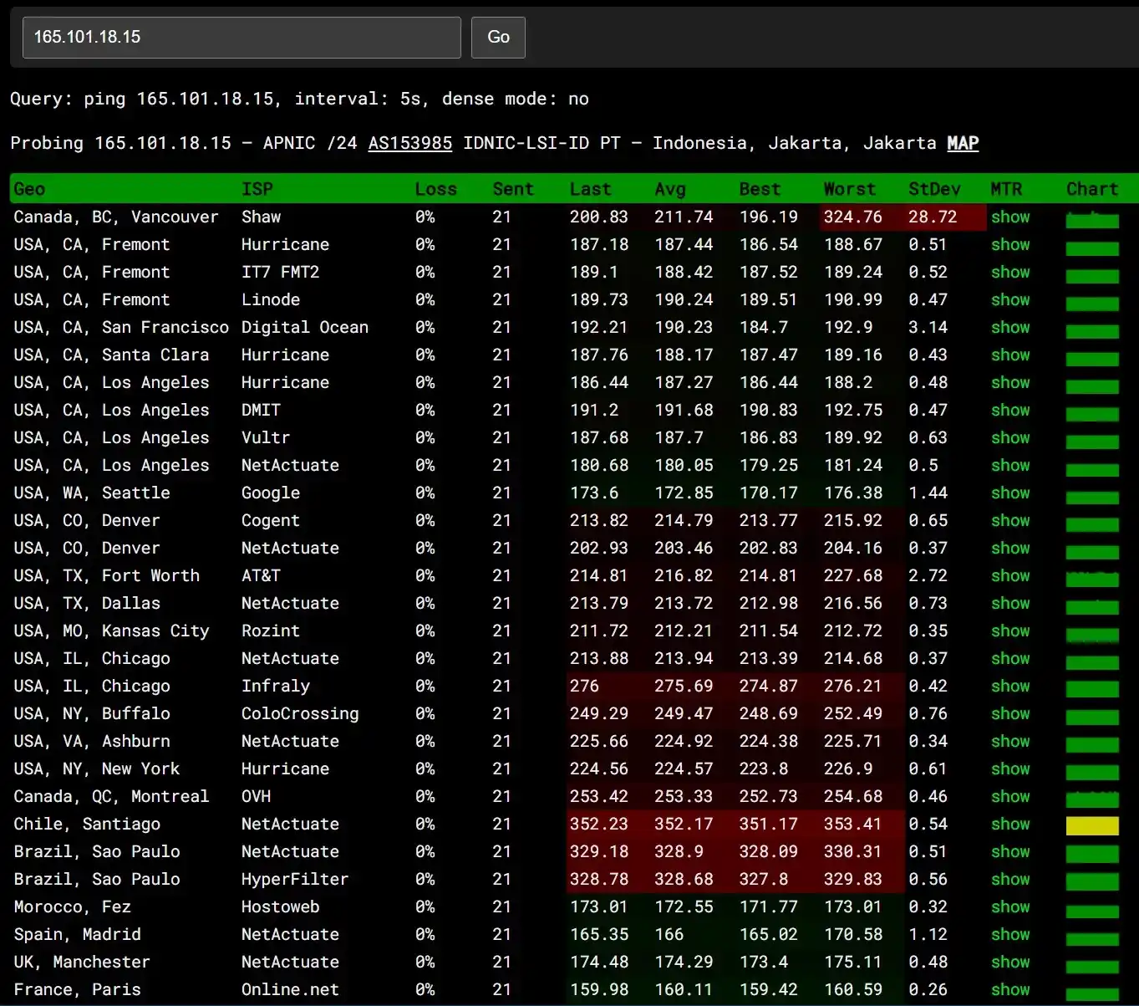Screen dimensions: 1139x1006
Task: Show MTR for France, Paris Online.net
Action: pos(1010,989)
